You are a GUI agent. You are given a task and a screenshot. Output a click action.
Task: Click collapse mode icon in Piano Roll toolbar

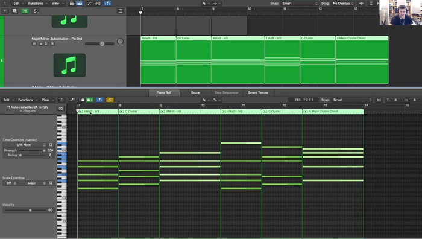coord(61,100)
